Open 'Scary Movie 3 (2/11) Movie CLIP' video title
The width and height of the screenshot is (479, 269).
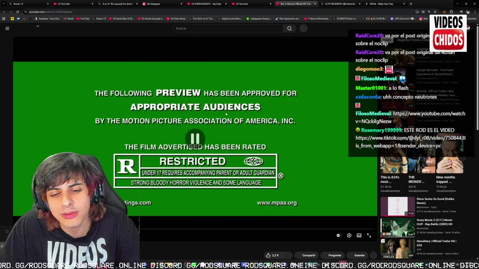tap(434, 222)
